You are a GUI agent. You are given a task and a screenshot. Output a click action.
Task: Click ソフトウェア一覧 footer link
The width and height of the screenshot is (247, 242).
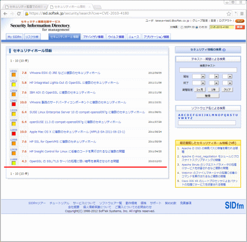click(x=111, y=203)
